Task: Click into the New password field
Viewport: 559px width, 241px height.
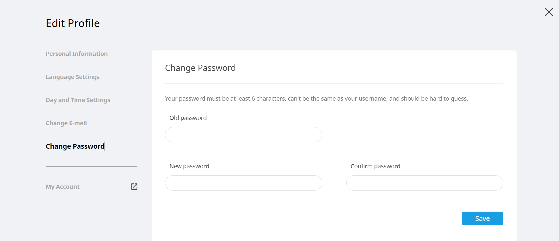Action: 243,183
